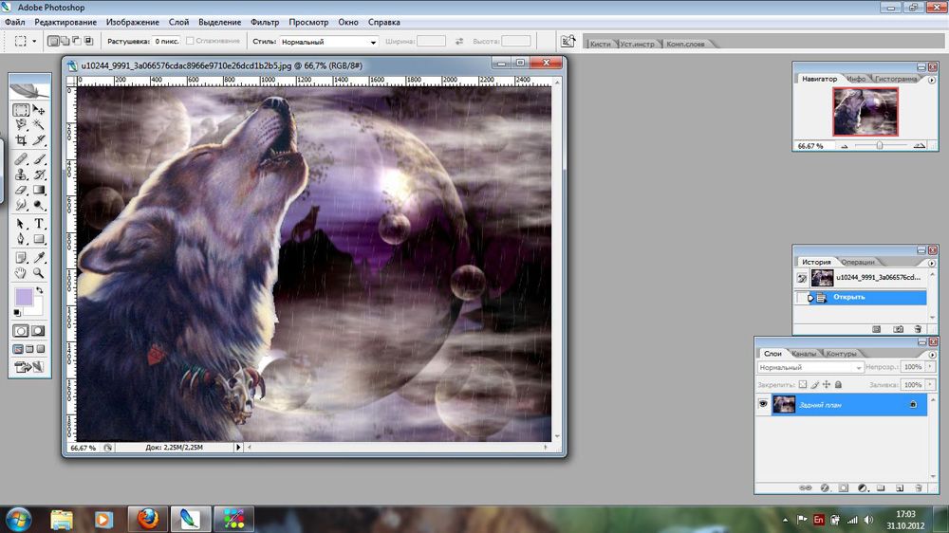
Task: Click the Растушевка feather input field
Action: coord(166,41)
